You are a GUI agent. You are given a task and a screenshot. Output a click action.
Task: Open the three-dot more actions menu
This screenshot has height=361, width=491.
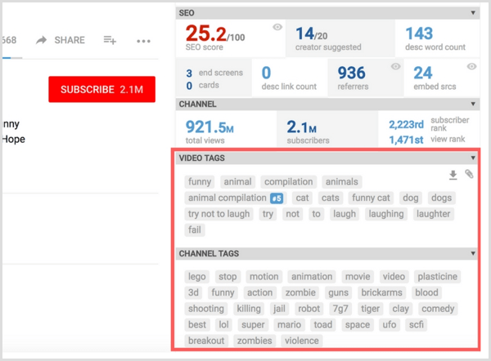143,41
